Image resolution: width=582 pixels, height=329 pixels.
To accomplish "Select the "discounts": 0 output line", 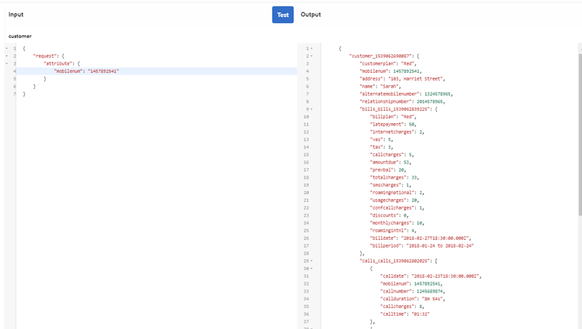I will pos(389,215).
